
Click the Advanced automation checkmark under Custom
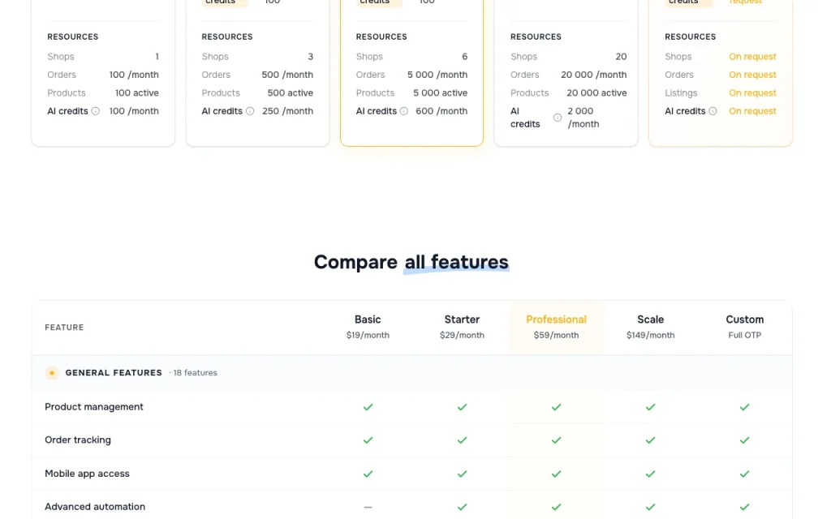tap(745, 507)
